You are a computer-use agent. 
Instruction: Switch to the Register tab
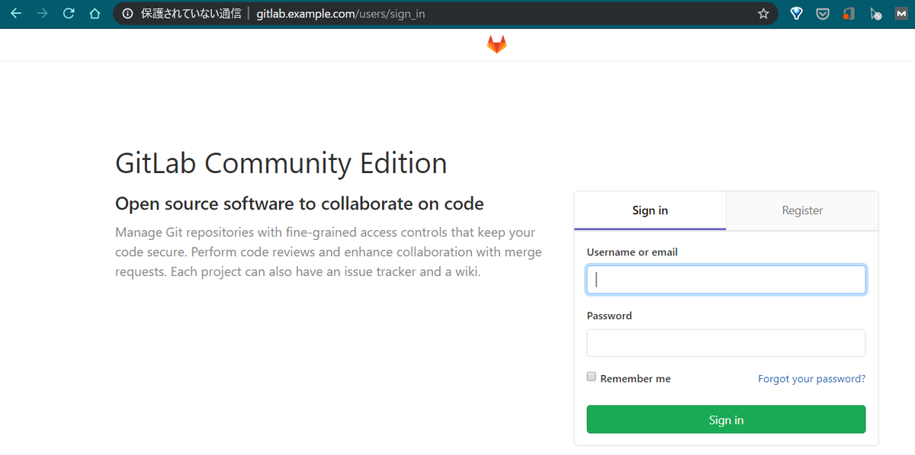tap(801, 210)
